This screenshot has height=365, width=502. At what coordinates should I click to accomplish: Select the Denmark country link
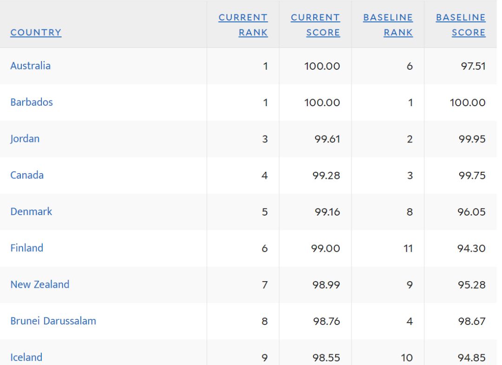pyautogui.click(x=31, y=211)
